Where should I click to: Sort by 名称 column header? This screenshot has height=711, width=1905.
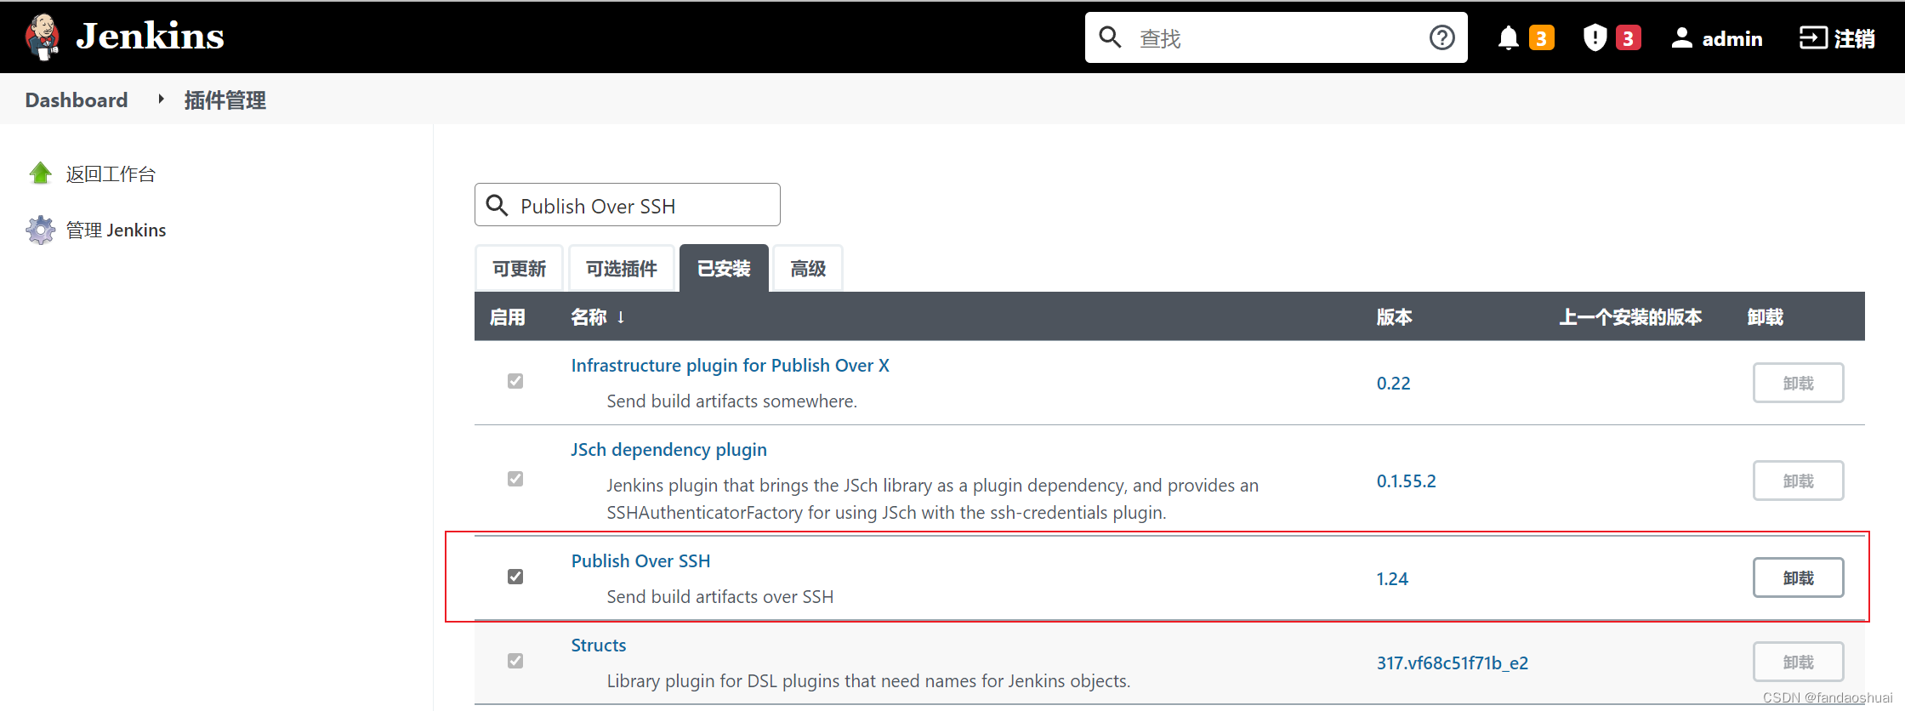pos(598,317)
